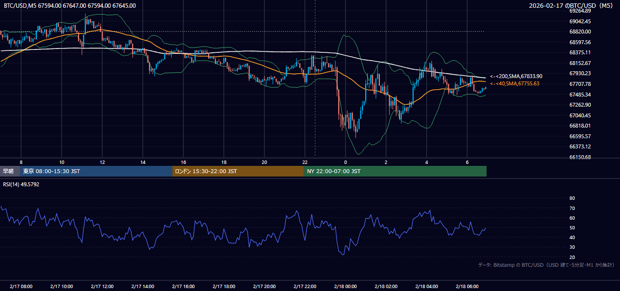Click the ロンドン 15:30-22:00 JST session bar
620x291 pixels.
pos(238,171)
